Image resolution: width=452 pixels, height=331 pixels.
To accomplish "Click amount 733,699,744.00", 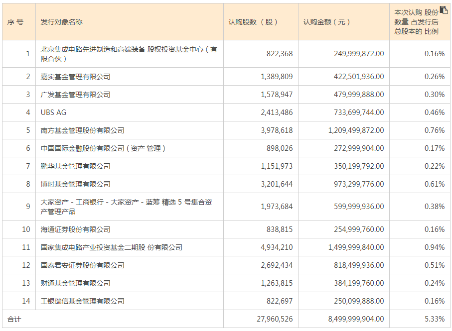I will (359, 112).
